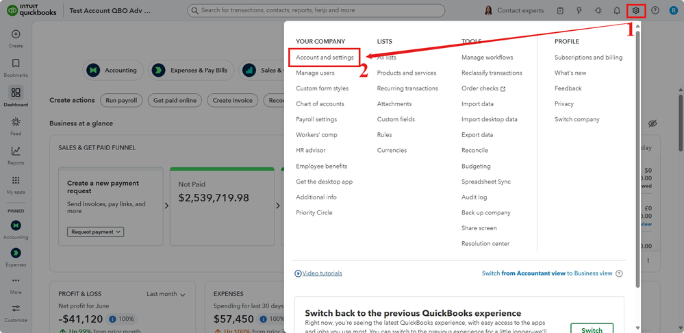The image size is (684, 333).
Task: Open Spreadsheet Sync tool
Action: point(486,182)
